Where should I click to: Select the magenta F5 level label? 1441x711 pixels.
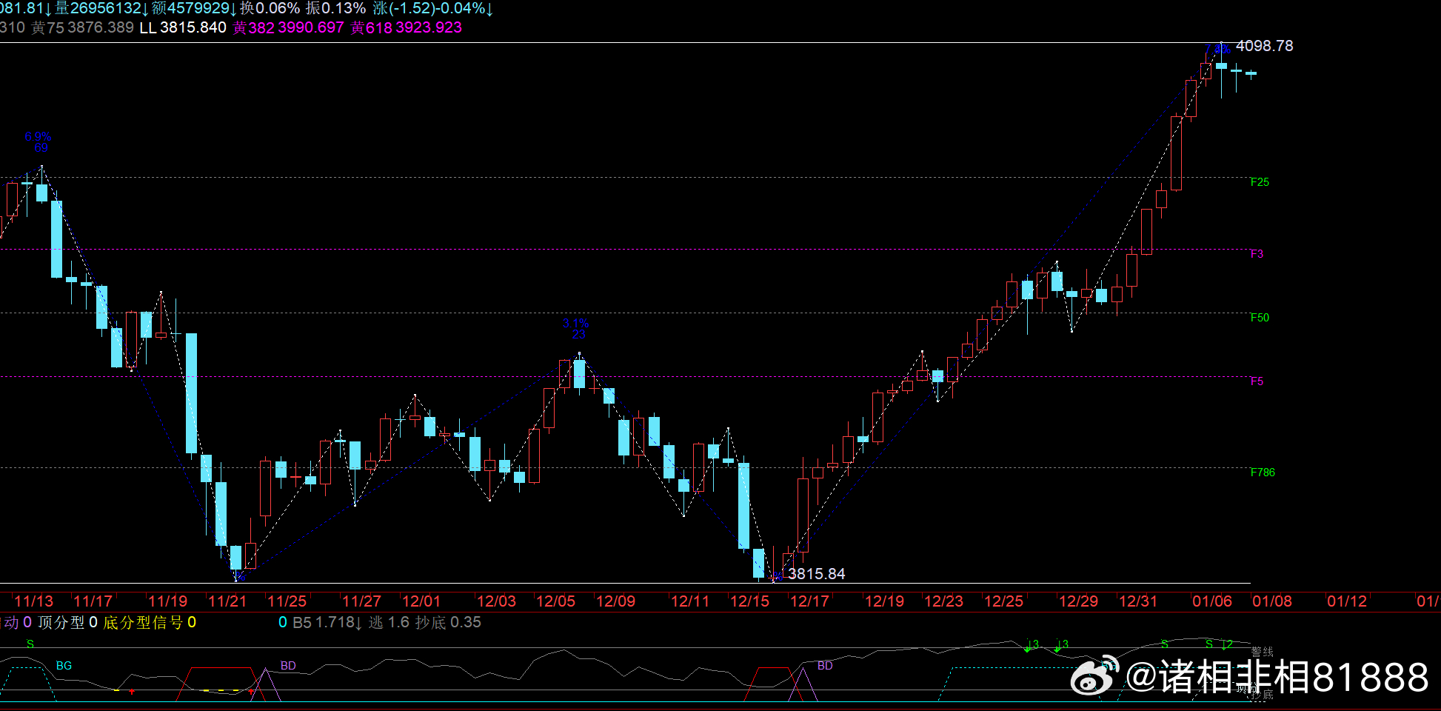point(1257,381)
